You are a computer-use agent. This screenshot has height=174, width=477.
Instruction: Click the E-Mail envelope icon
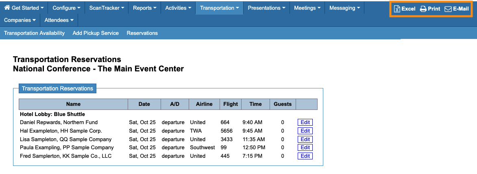448,9
